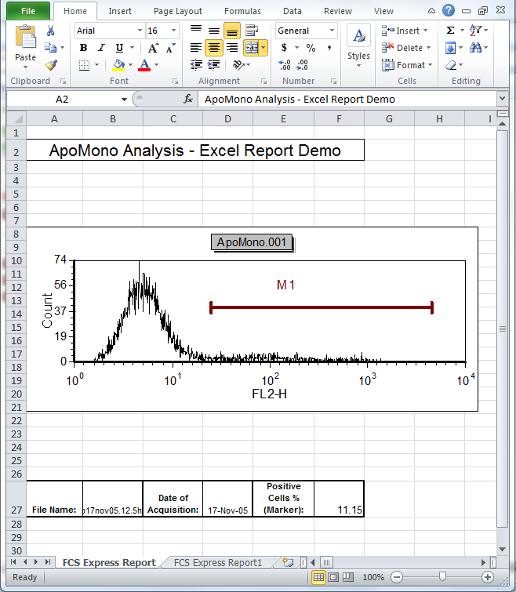This screenshot has height=592, width=516.
Task: Cut selection with the scissors icon
Action: point(51,31)
